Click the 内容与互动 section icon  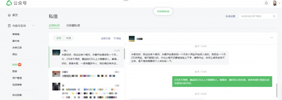(x=9, y=26)
